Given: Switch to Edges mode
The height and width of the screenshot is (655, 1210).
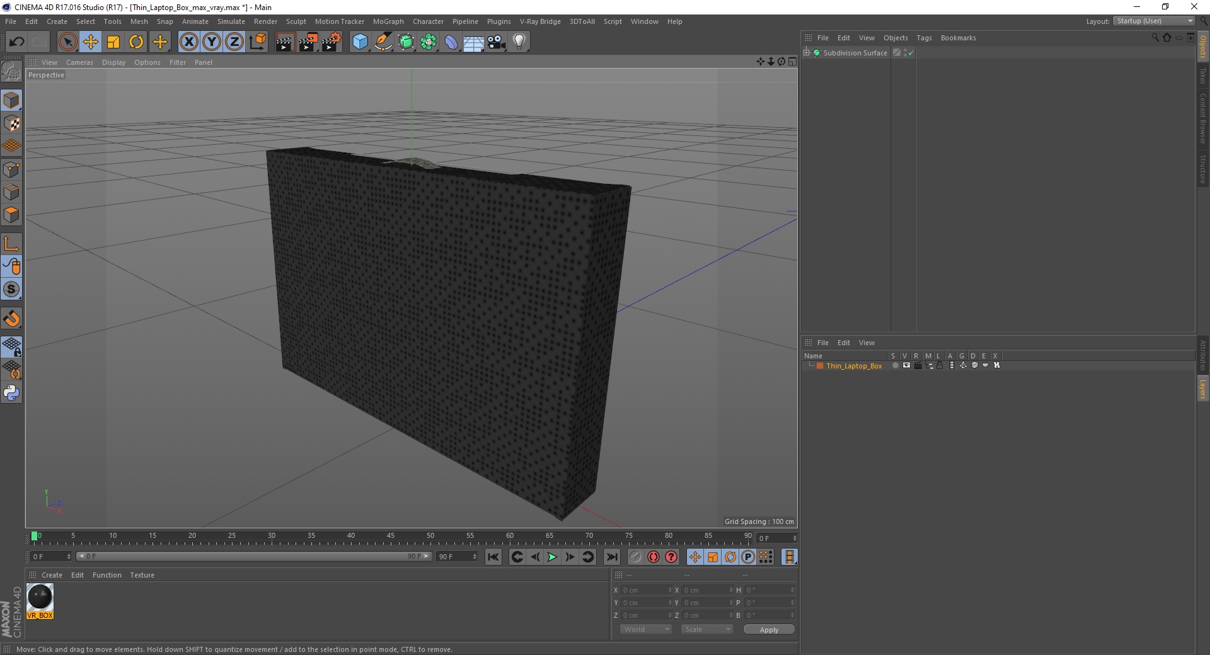Looking at the screenshot, I should coord(11,191).
